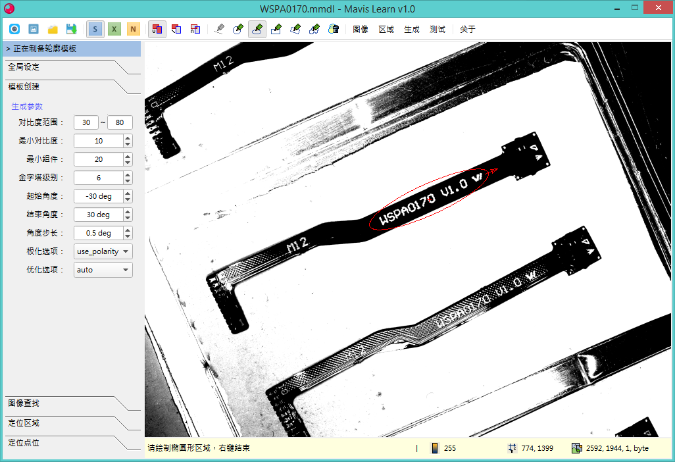Image resolution: width=675 pixels, height=462 pixels.
Task: Select the region union mode icon
Action: pyautogui.click(x=157, y=29)
